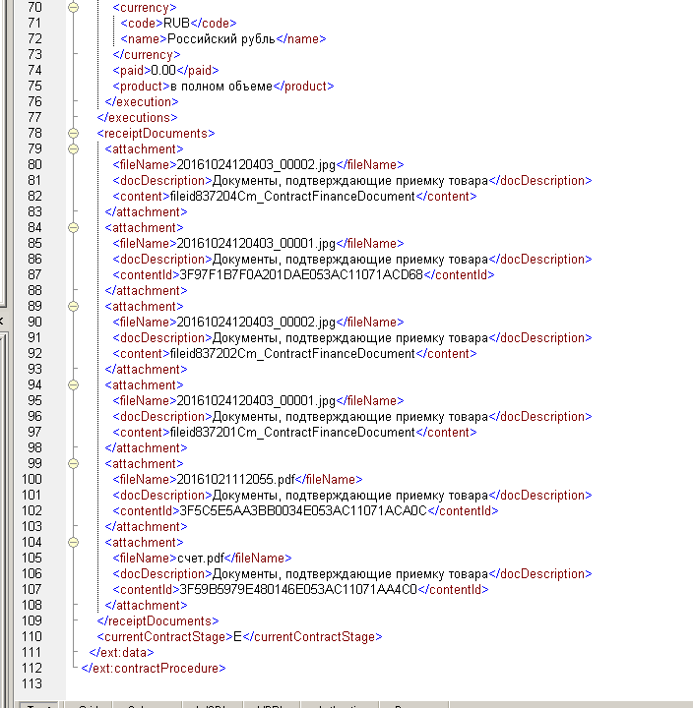Click the product text 'в полном объеме'
Image resolution: width=693 pixels, height=708 pixels.
point(221,87)
